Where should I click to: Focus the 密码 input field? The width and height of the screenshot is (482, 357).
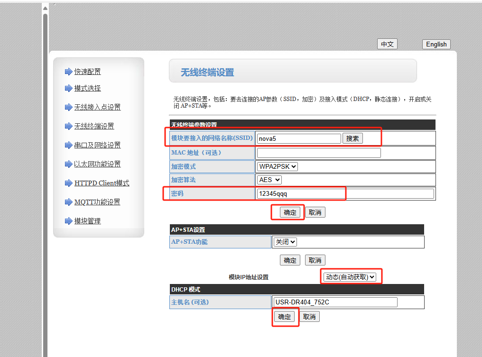(x=345, y=193)
